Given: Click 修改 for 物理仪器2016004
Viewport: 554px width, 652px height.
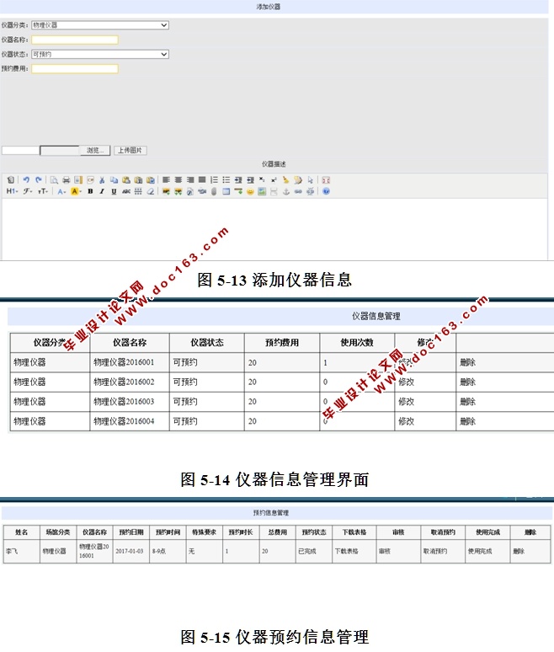Looking at the screenshot, I should pyautogui.click(x=406, y=421).
